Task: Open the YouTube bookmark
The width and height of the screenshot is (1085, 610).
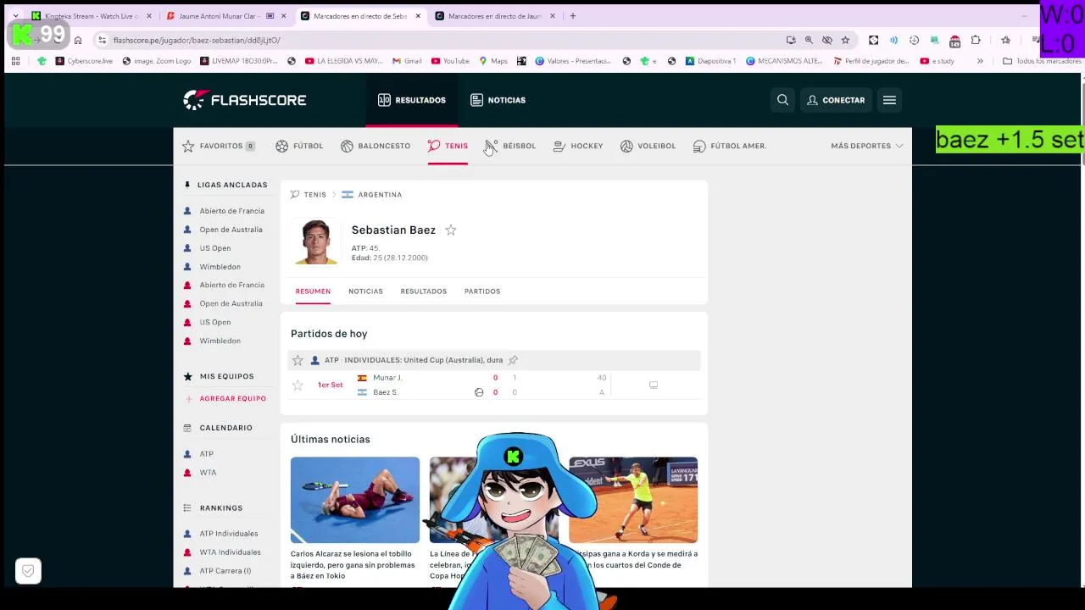Action: pyautogui.click(x=450, y=61)
